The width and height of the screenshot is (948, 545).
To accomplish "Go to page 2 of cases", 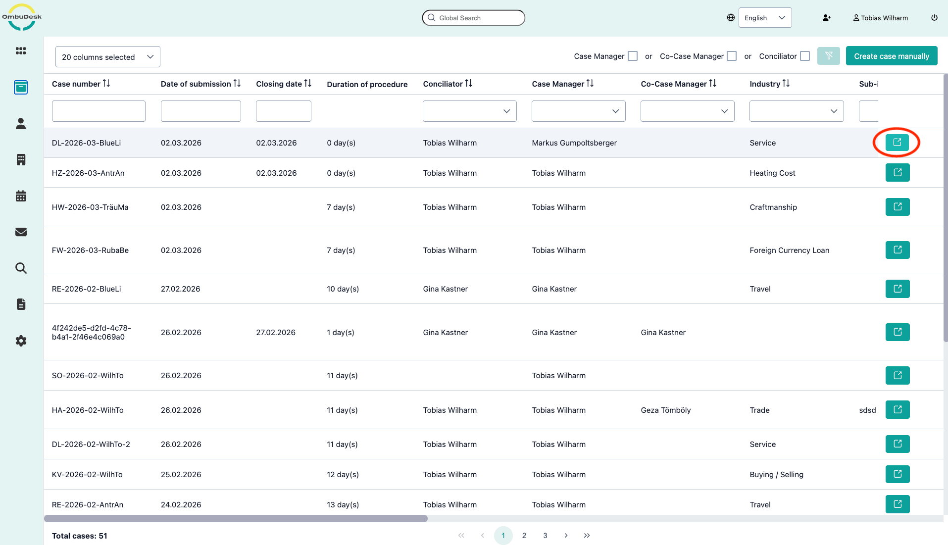I will point(524,536).
